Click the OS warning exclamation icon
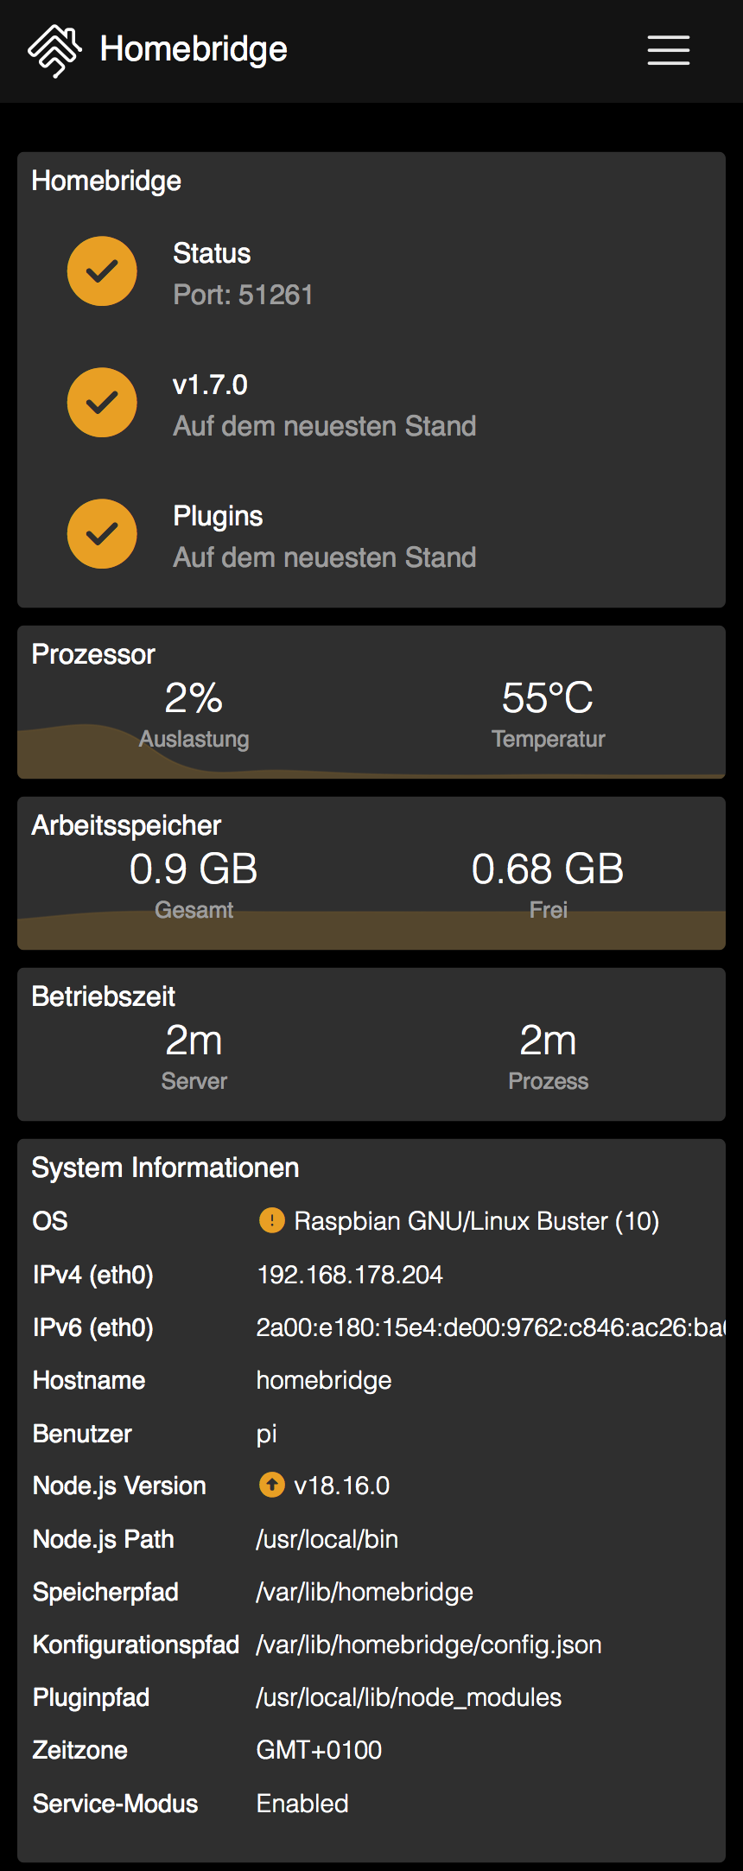Image resolution: width=743 pixels, height=1871 pixels. [272, 1220]
